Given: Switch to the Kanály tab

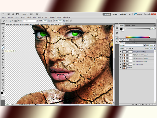Looking at the screenshot, I should coord(128,42).
